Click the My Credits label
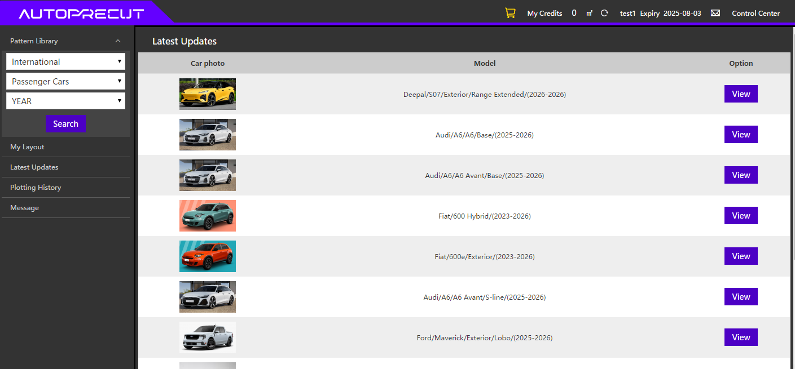Screen dimensions: 795x369 coord(544,13)
